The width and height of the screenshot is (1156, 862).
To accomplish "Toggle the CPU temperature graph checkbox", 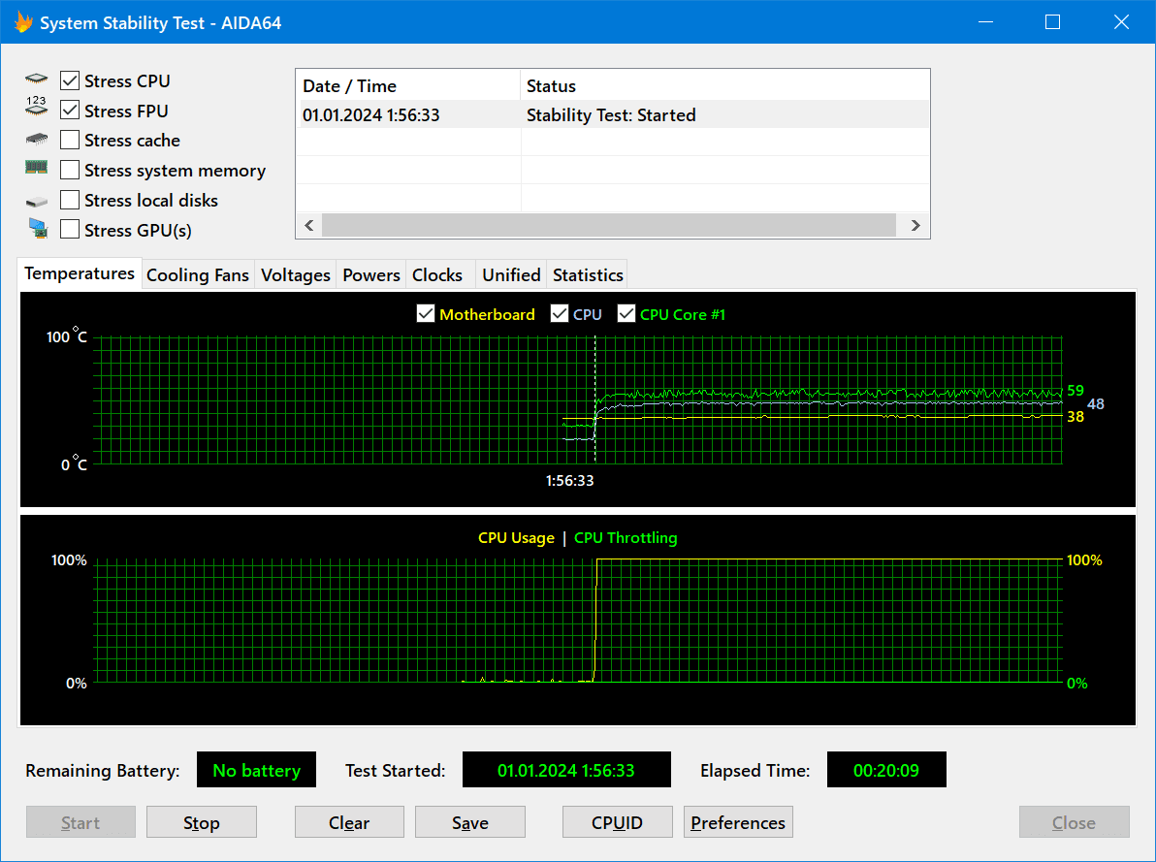I will (x=559, y=314).
